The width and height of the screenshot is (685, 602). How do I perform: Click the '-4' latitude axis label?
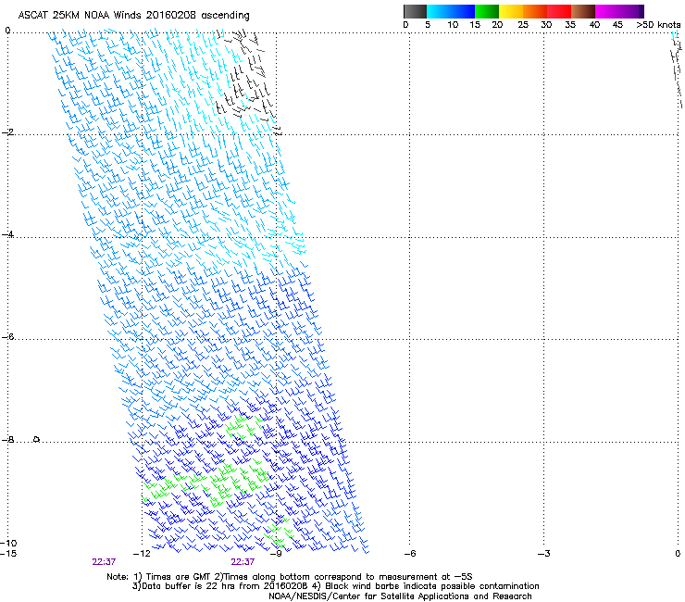point(8,234)
